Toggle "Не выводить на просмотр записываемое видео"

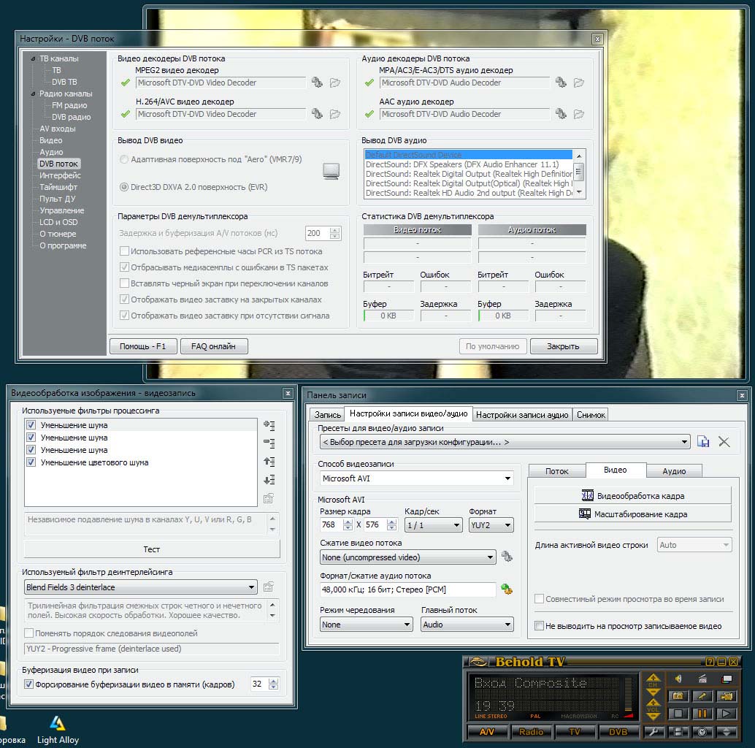click(540, 626)
